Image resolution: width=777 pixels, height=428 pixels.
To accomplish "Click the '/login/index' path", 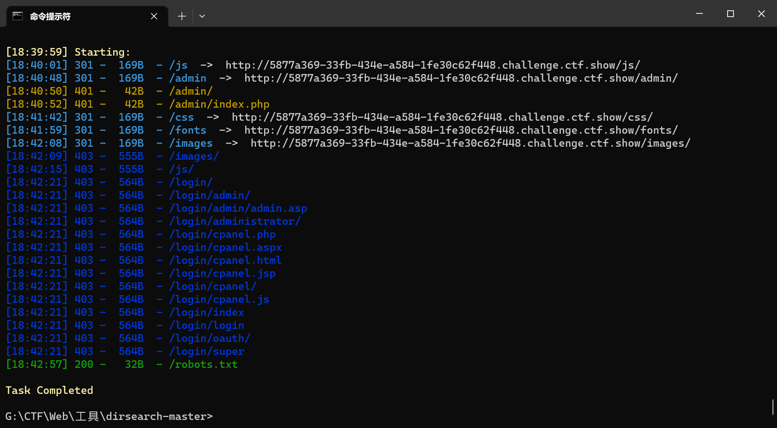I will [x=207, y=312].
